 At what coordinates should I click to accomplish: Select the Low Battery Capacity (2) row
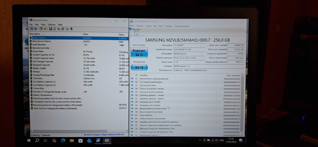tap(79, 85)
